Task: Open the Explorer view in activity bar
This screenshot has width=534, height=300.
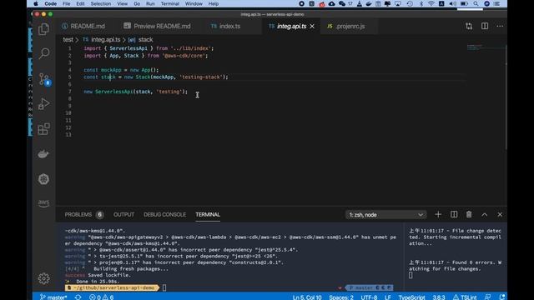Action: (43, 29)
